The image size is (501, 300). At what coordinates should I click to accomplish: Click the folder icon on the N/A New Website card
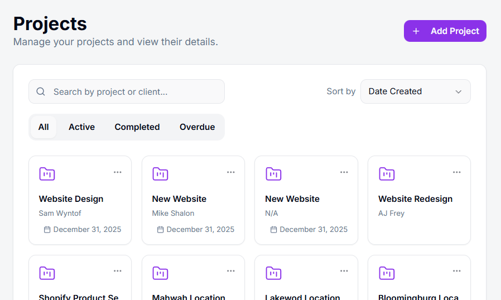click(273, 174)
